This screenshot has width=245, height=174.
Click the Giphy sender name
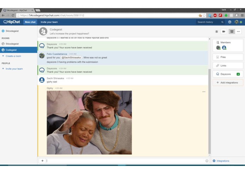pos(50,88)
